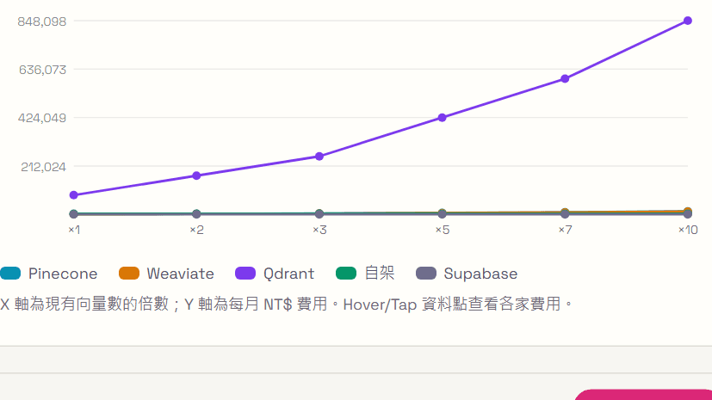712x400 pixels.
Task: Select Supabase gray data point at ×10
Action: click(x=688, y=213)
